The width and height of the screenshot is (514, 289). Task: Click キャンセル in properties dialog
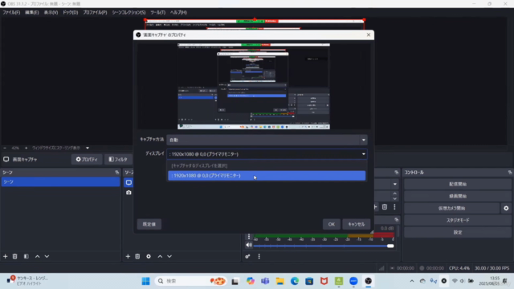[357, 224]
